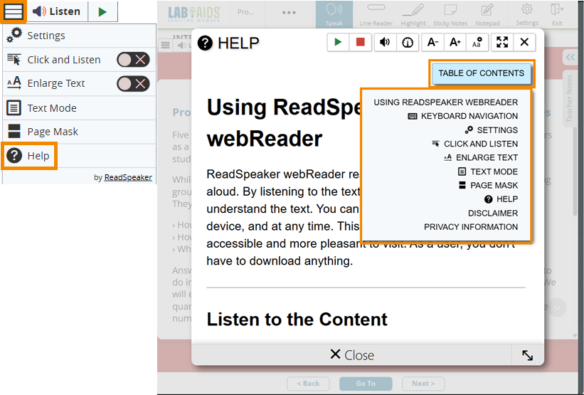Expand Help dialog to fullscreen
Viewport: 584px width, 395px height.
(502, 43)
